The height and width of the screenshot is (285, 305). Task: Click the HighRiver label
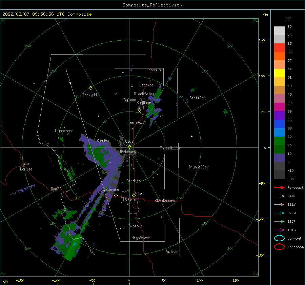141,238
